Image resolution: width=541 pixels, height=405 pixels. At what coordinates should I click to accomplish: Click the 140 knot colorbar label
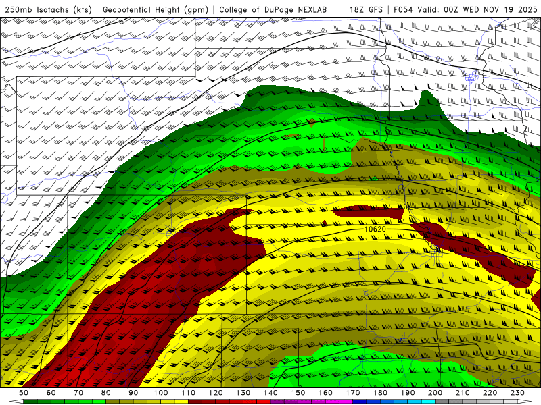point(271,393)
